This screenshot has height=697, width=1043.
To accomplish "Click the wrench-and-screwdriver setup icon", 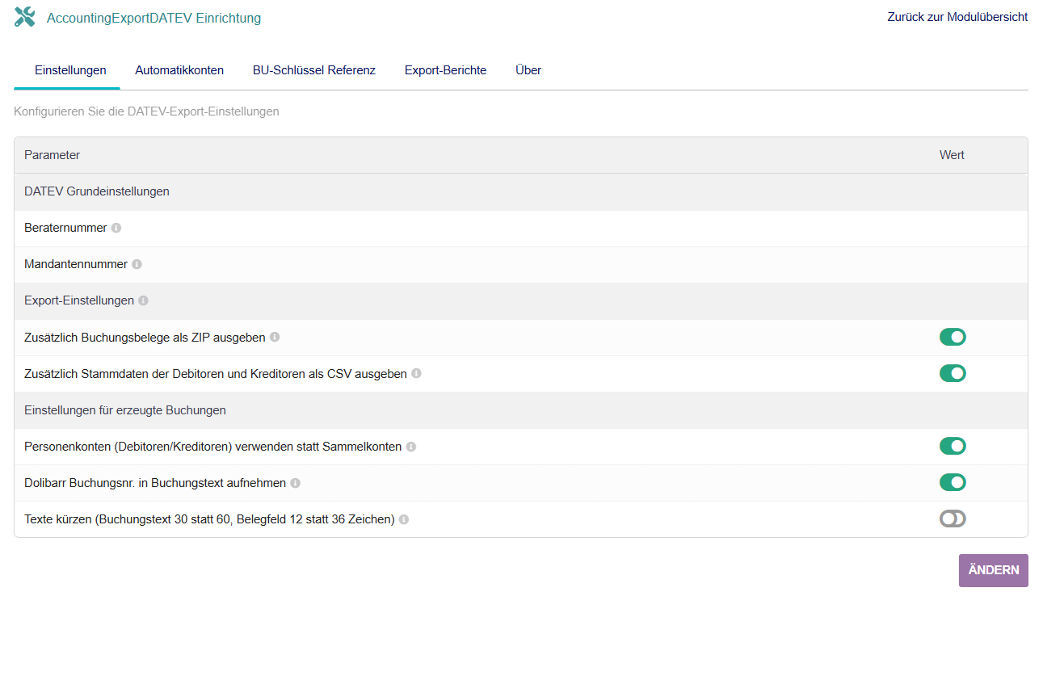I will tap(25, 17).
